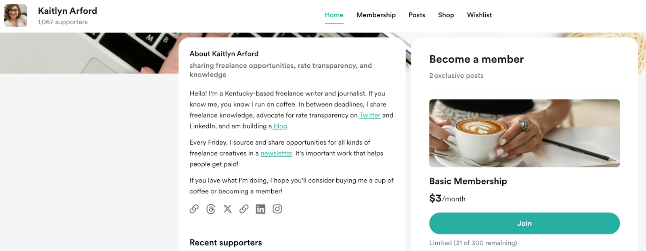Open the Shop tab
This screenshot has width=646, height=251.
[x=446, y=15]
